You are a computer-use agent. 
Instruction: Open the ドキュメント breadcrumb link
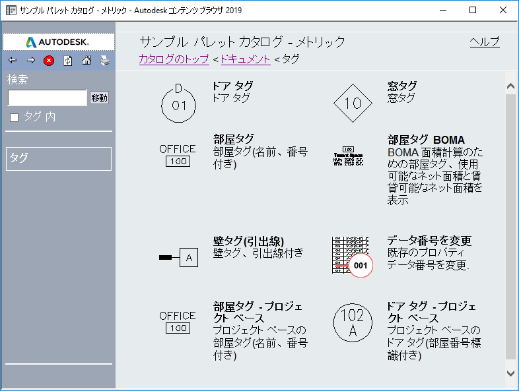coord(246,59)
